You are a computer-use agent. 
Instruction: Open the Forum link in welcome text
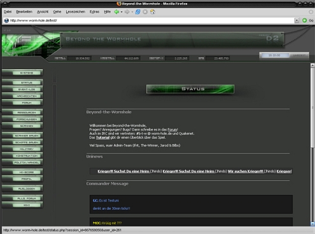172,129
